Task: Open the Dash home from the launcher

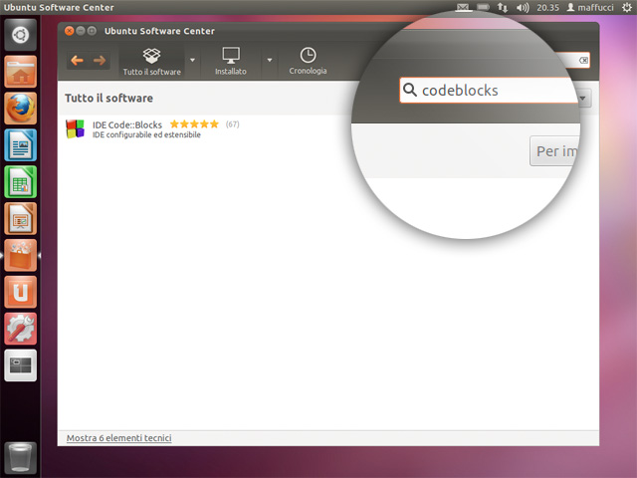Action: pyautogui.click(x=20, y=37)
